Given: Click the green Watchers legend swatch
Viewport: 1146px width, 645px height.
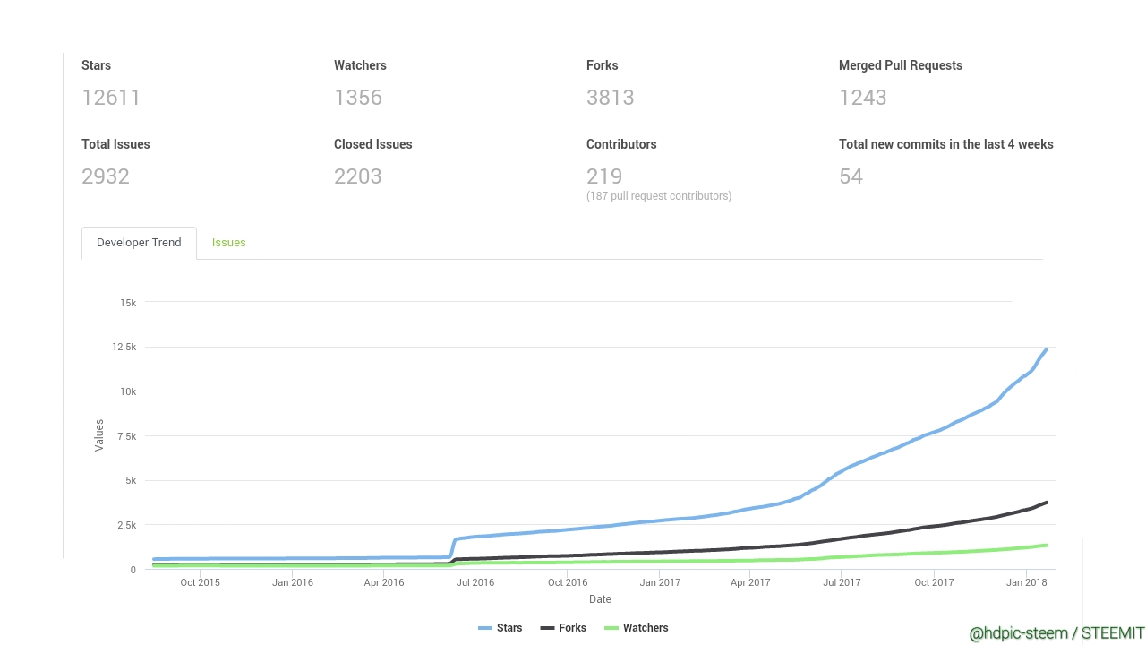Looking at the screenshot, I should click(x=611, y=628).
